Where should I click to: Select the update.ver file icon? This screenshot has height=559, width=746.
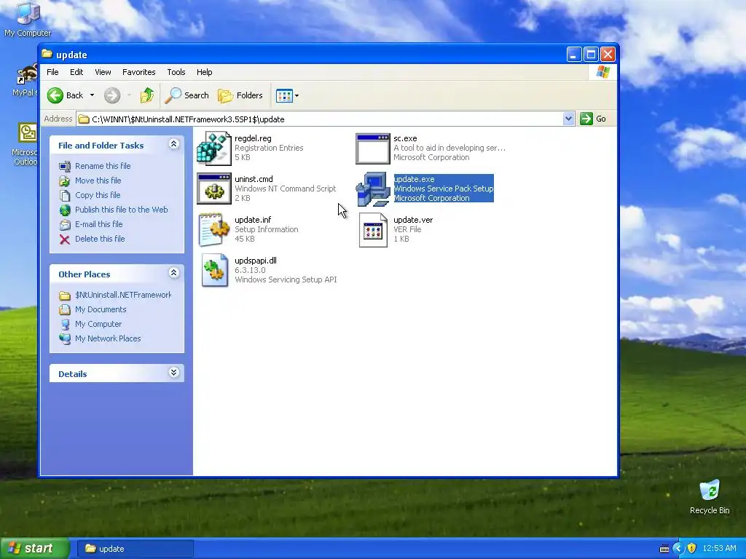tap(372, 229)
